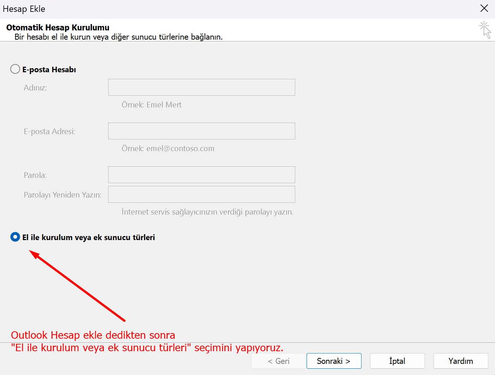Click the subtitle about manual server setup

pos(118,37)
